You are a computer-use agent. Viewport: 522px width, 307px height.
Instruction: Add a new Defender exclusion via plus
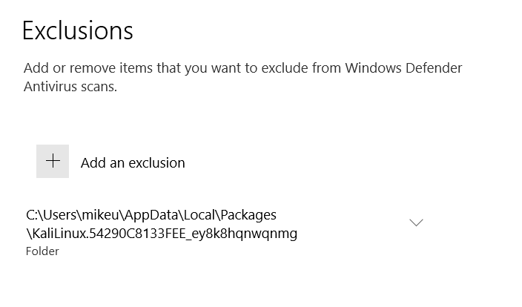53,161
